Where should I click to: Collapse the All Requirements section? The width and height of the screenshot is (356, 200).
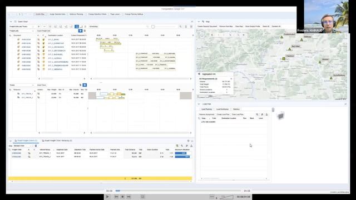click(231, 79)
